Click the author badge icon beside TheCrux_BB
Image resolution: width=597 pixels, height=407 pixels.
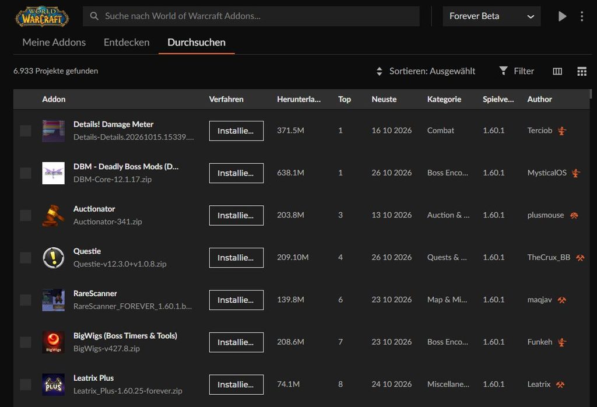coord(580,258)
